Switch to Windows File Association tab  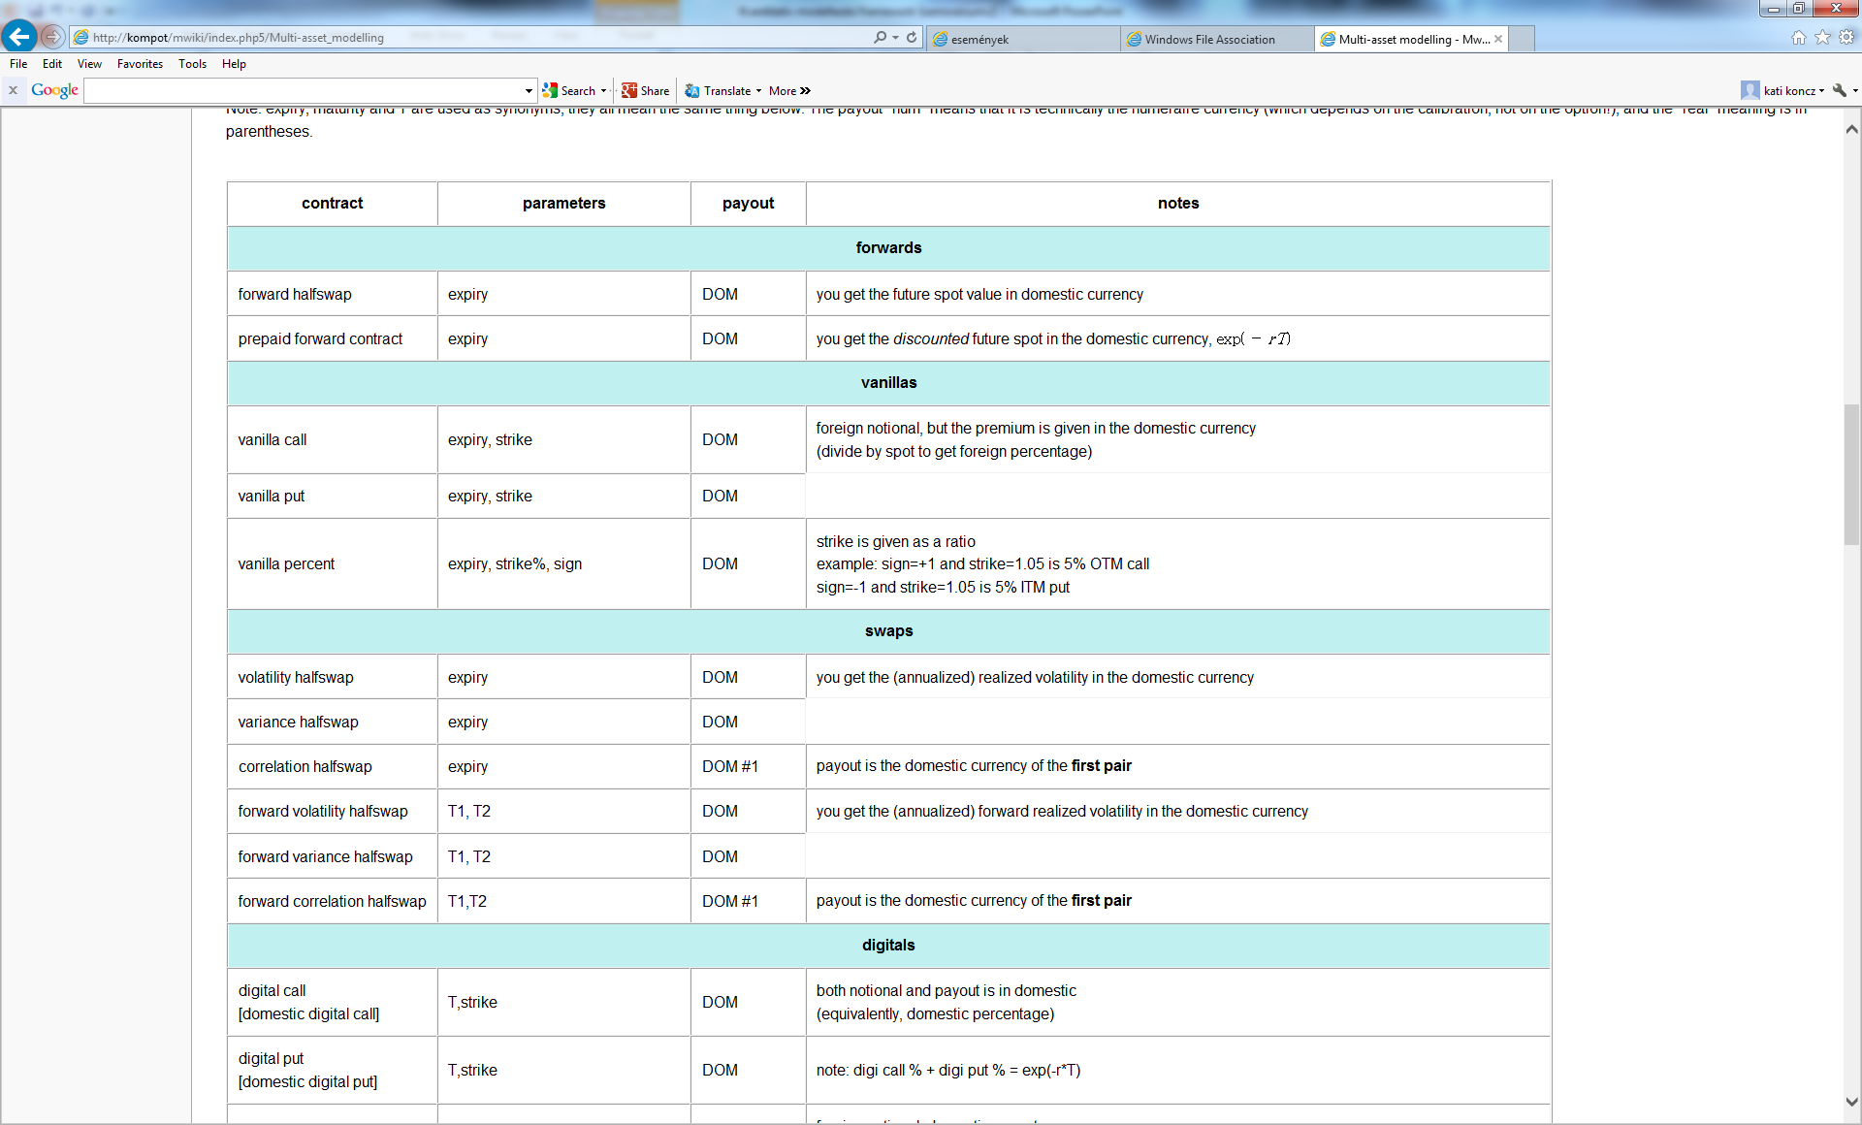pyautogui.click(x=1217, y=39)
